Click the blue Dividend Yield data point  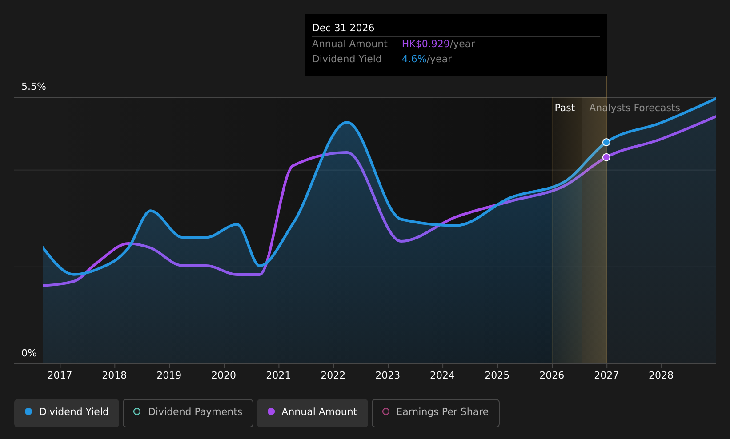(606, 142)
